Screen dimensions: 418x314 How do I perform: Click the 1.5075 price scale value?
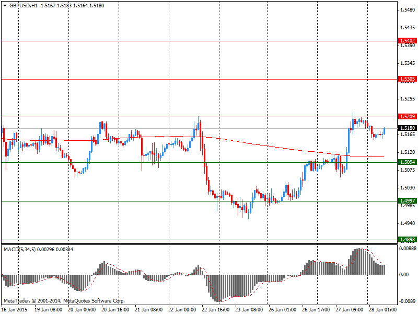(x=408, y=170)
